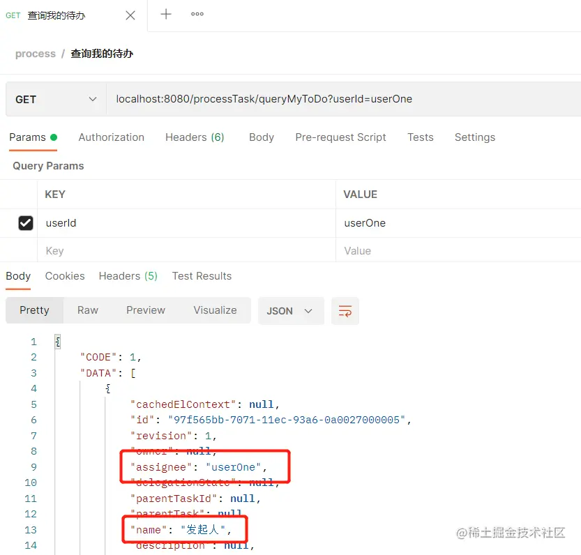
Task: Click the process breadcrumb link
Action: click(x=35, y=54)
